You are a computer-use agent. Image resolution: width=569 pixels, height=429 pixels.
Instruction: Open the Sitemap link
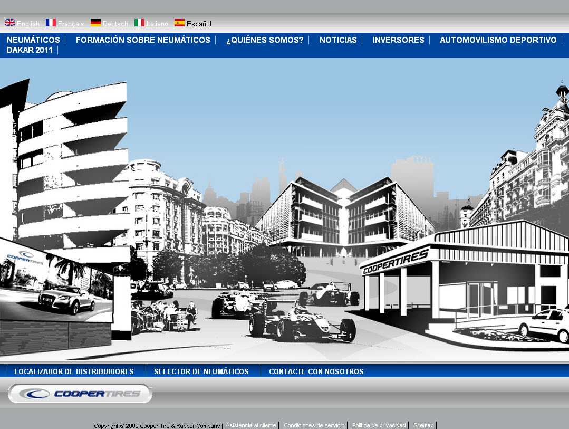(x=423, y=425)
